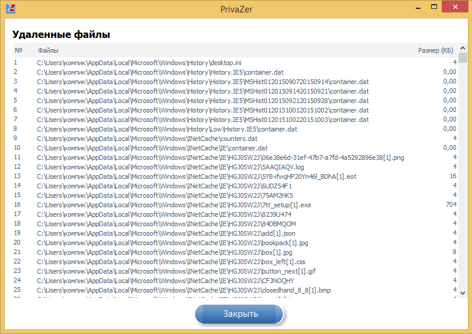Select the MSHist012015100120151002 container.dat row

coord(235,110)
